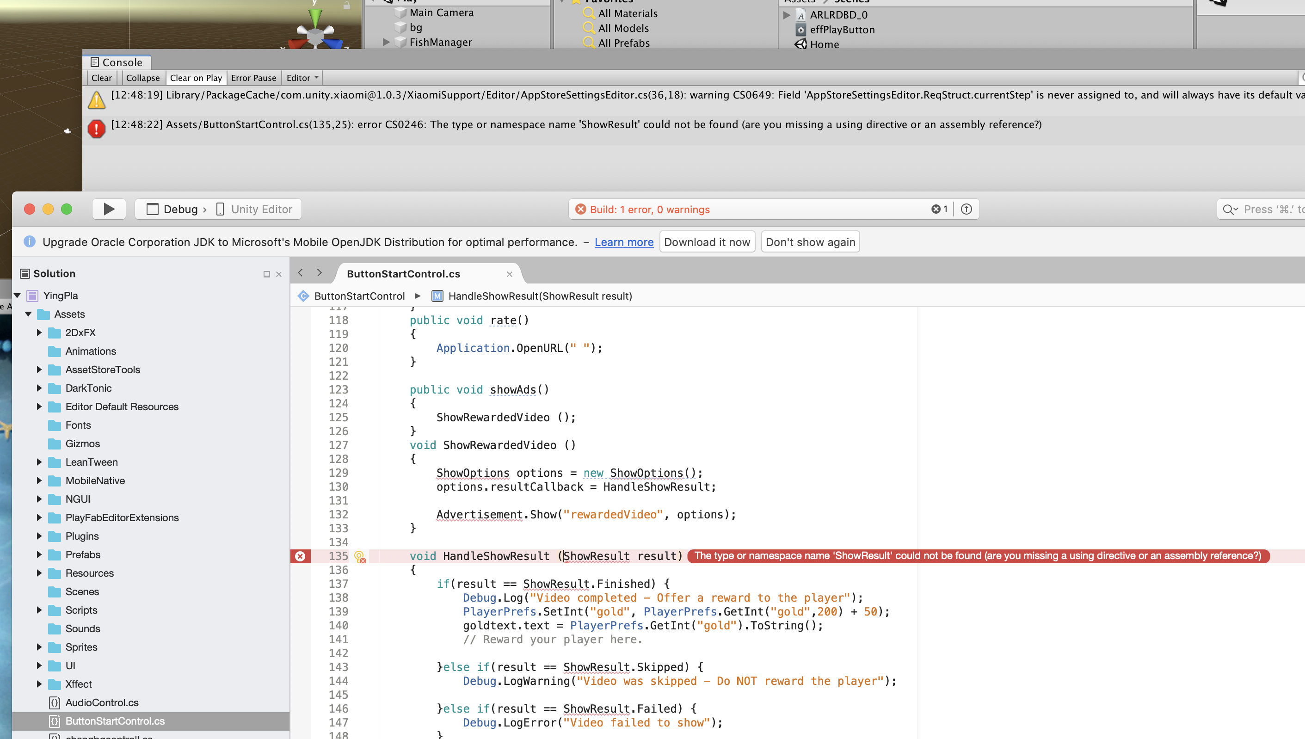Click the build status up-arrow icon

coord(966,209)
